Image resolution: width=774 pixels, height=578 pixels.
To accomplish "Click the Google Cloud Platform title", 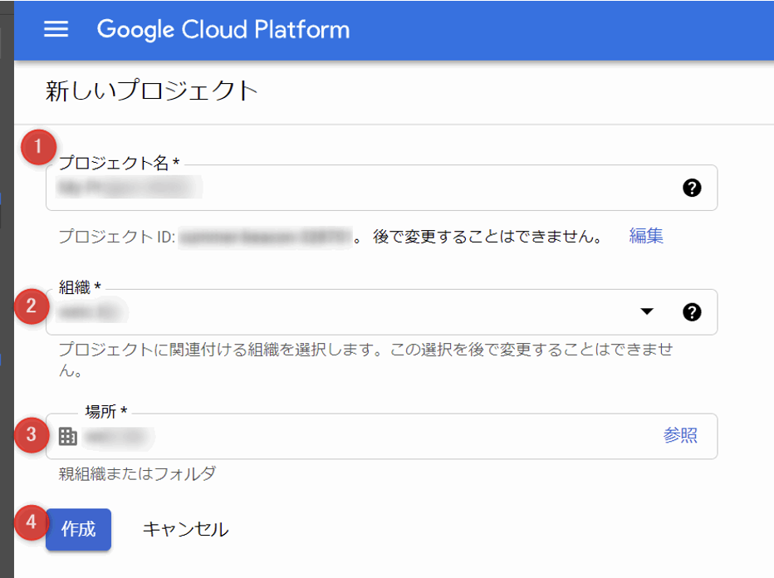I will [223, 30].
